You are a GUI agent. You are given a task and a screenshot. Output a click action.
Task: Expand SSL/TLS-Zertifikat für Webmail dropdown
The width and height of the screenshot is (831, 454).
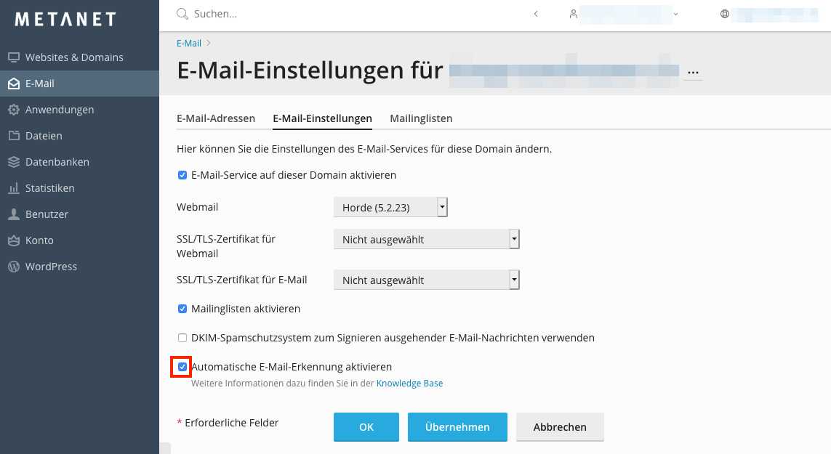426,239
